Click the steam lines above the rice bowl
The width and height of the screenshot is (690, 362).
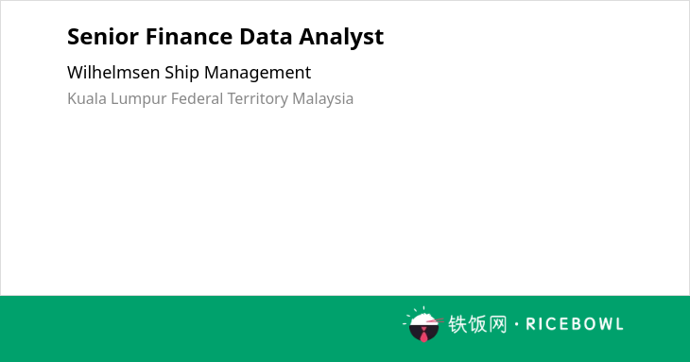416,311
